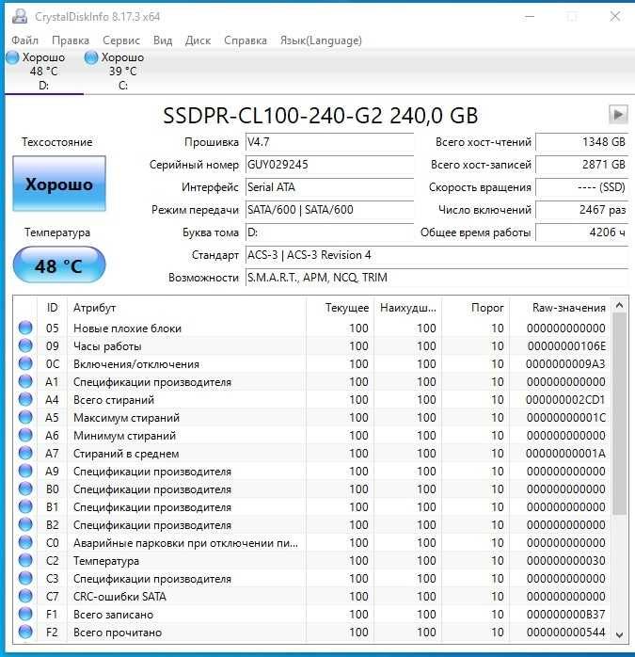Open the Язык(Language) menu
Viewport: 635px width, 657px height.
tap(321, 40)
